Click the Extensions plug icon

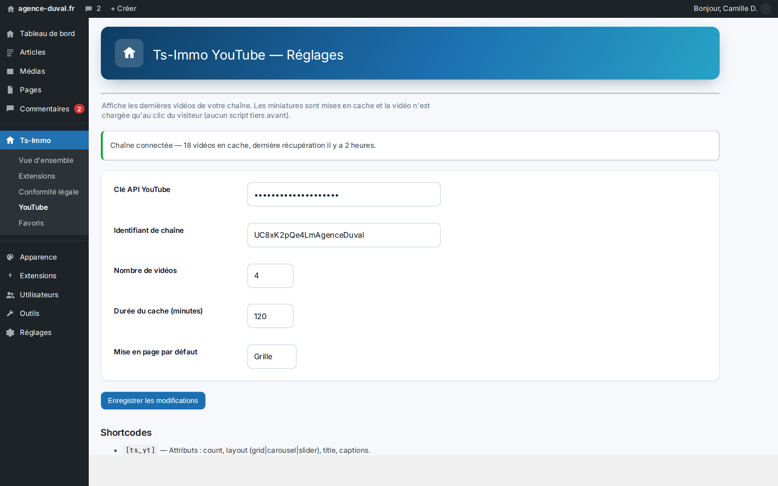(10, 276)
